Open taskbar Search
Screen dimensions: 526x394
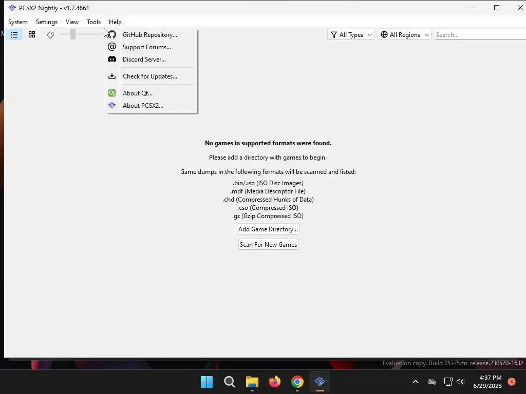coord(230,382)
